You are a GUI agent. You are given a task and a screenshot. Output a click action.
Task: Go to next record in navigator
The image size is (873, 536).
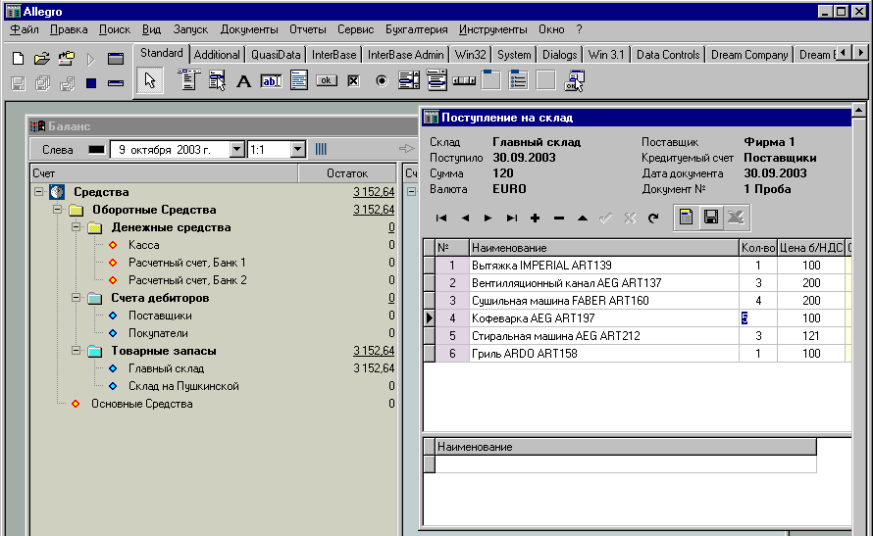[488, 218]
